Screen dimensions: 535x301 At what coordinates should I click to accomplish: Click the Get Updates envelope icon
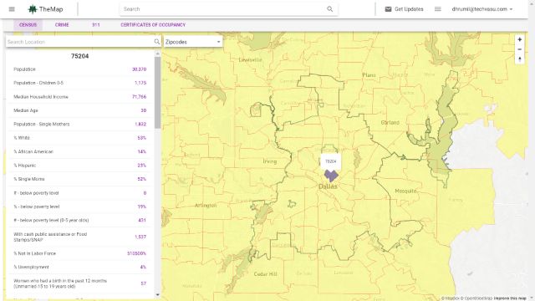[388, 9]
